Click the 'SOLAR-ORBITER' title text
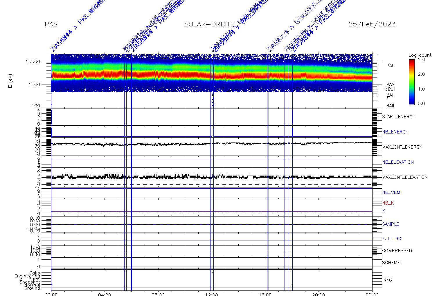The width and height of the screenshot is (439, 296). click(x=212, y=24)
